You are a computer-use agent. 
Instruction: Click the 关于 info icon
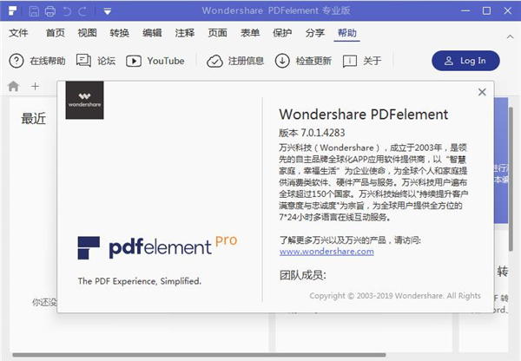350,61
